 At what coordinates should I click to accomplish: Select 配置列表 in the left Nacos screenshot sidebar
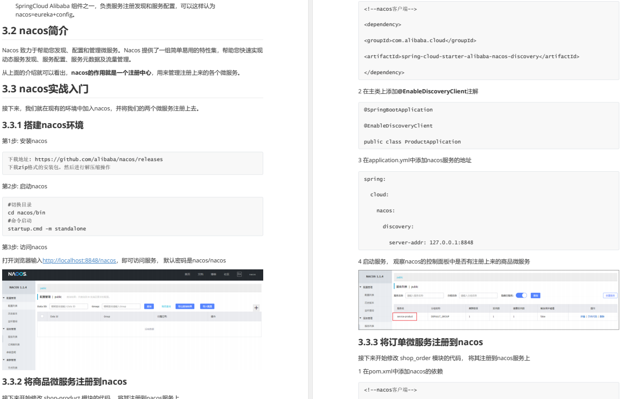coord(13,306)
